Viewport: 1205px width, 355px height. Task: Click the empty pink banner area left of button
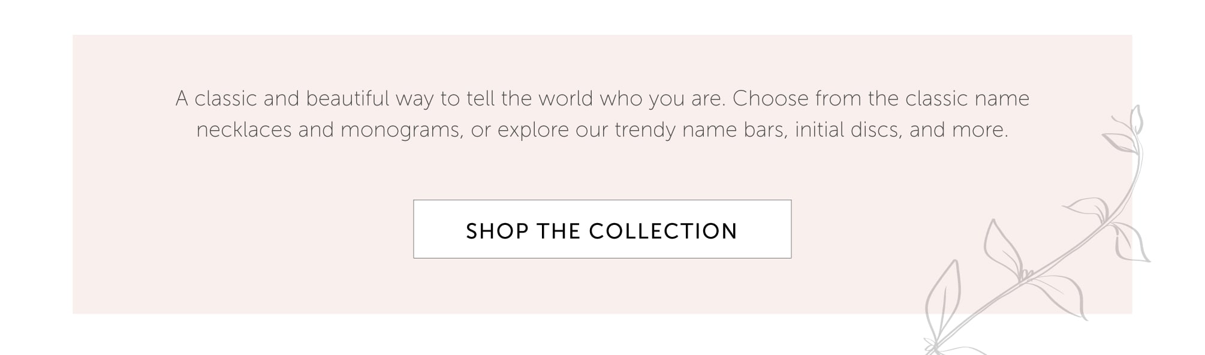pos(240,231)
